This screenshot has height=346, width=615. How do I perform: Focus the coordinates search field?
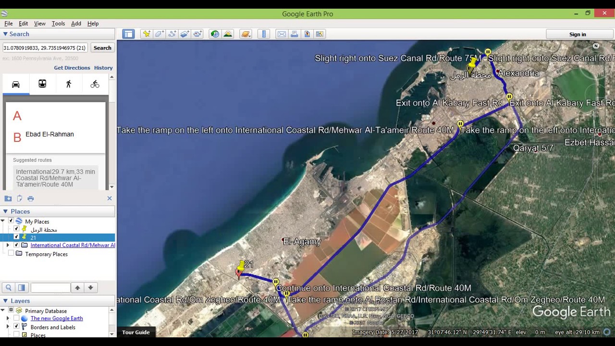coord(45,48)
